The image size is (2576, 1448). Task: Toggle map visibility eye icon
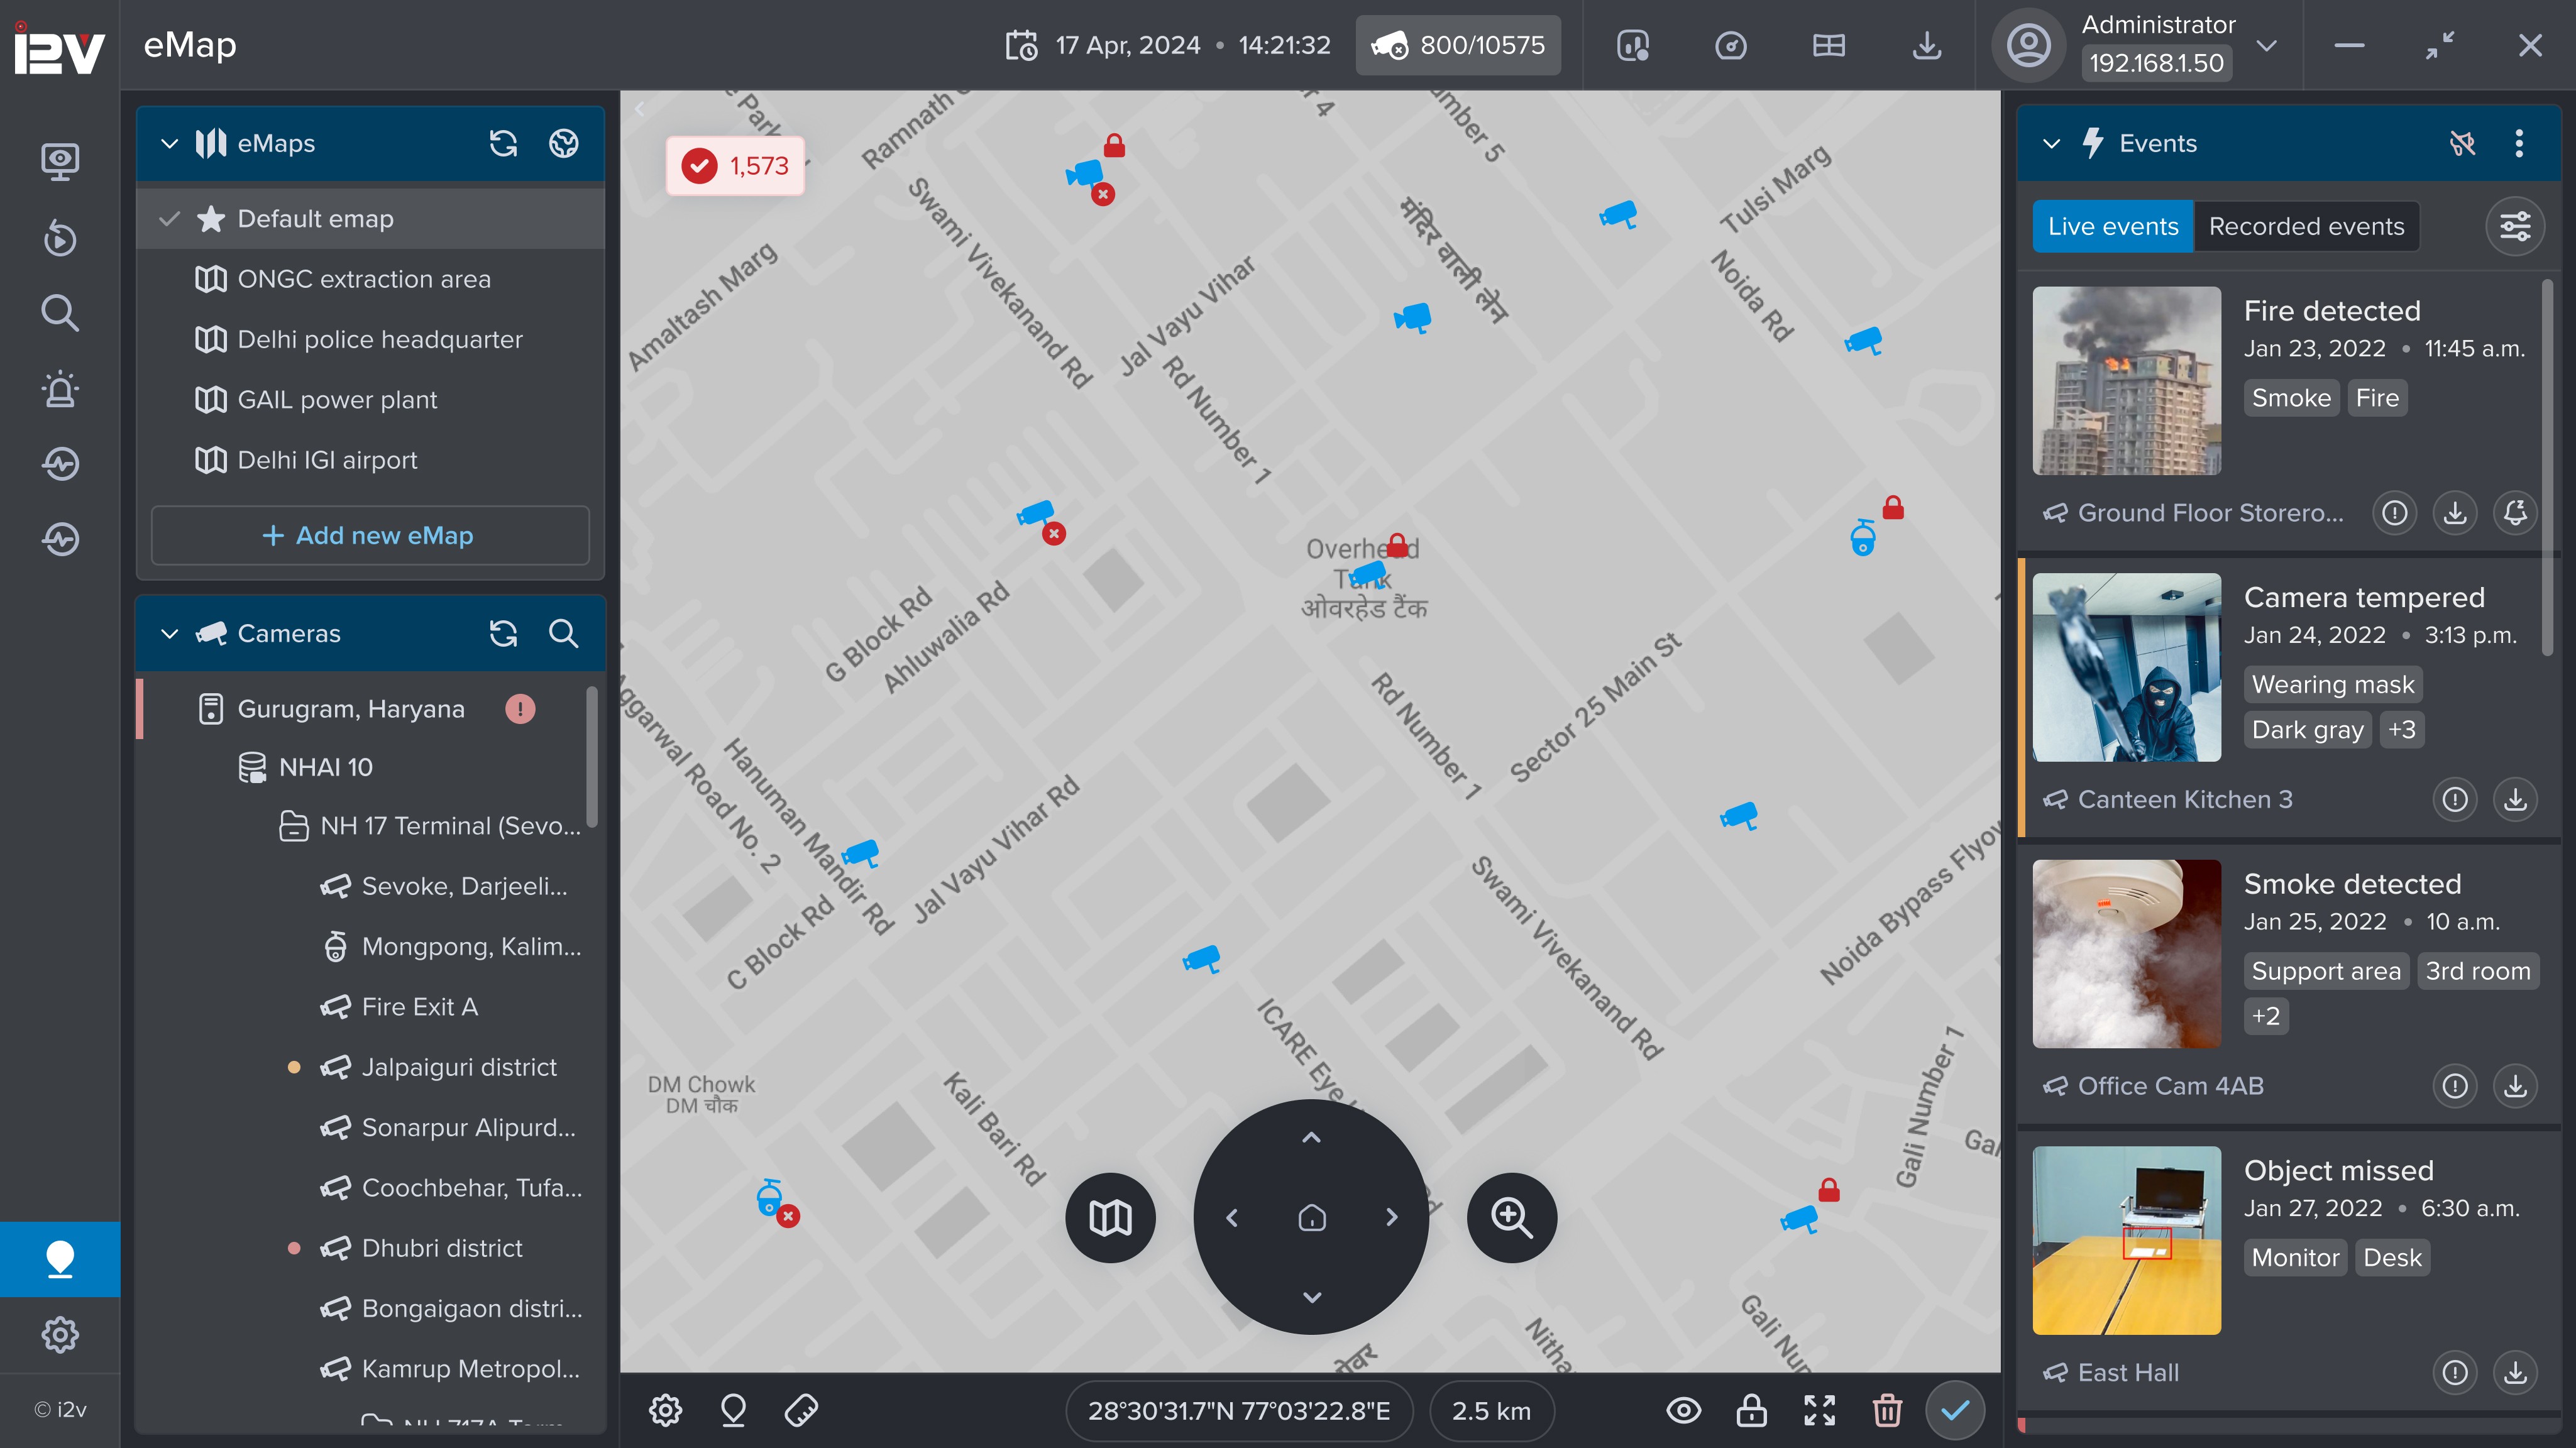1684,1410
